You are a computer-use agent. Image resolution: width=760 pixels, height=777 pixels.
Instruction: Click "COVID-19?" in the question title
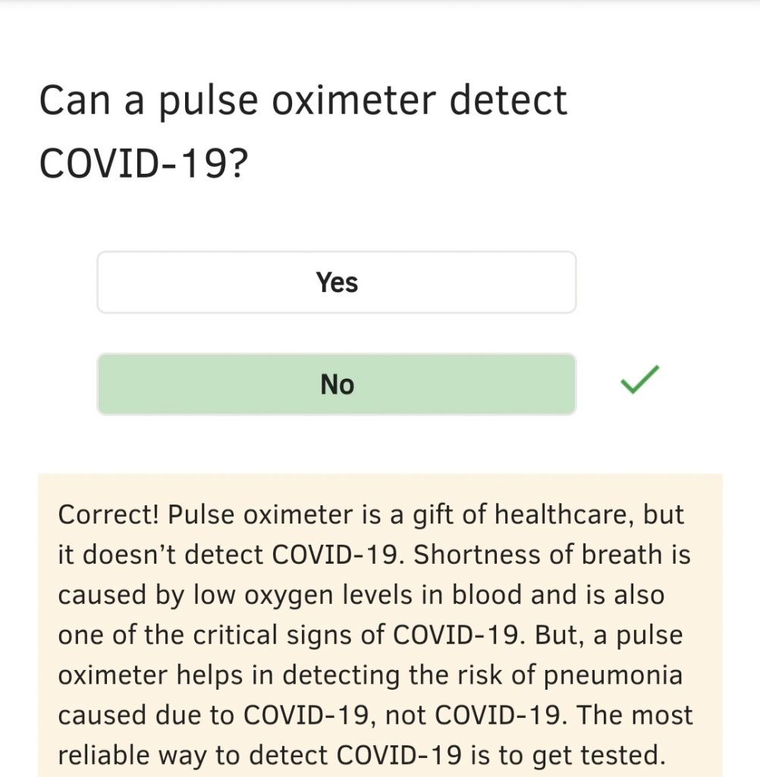[x=143, y=163]
